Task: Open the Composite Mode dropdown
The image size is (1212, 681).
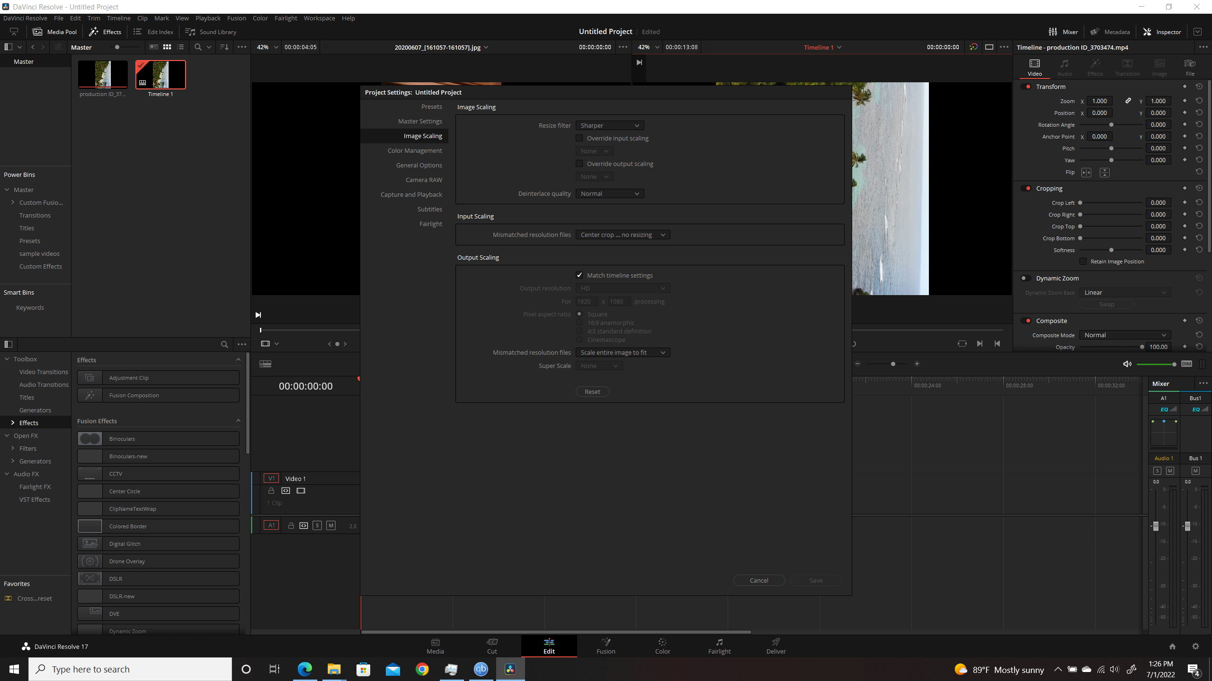Action: point(1125,335)
